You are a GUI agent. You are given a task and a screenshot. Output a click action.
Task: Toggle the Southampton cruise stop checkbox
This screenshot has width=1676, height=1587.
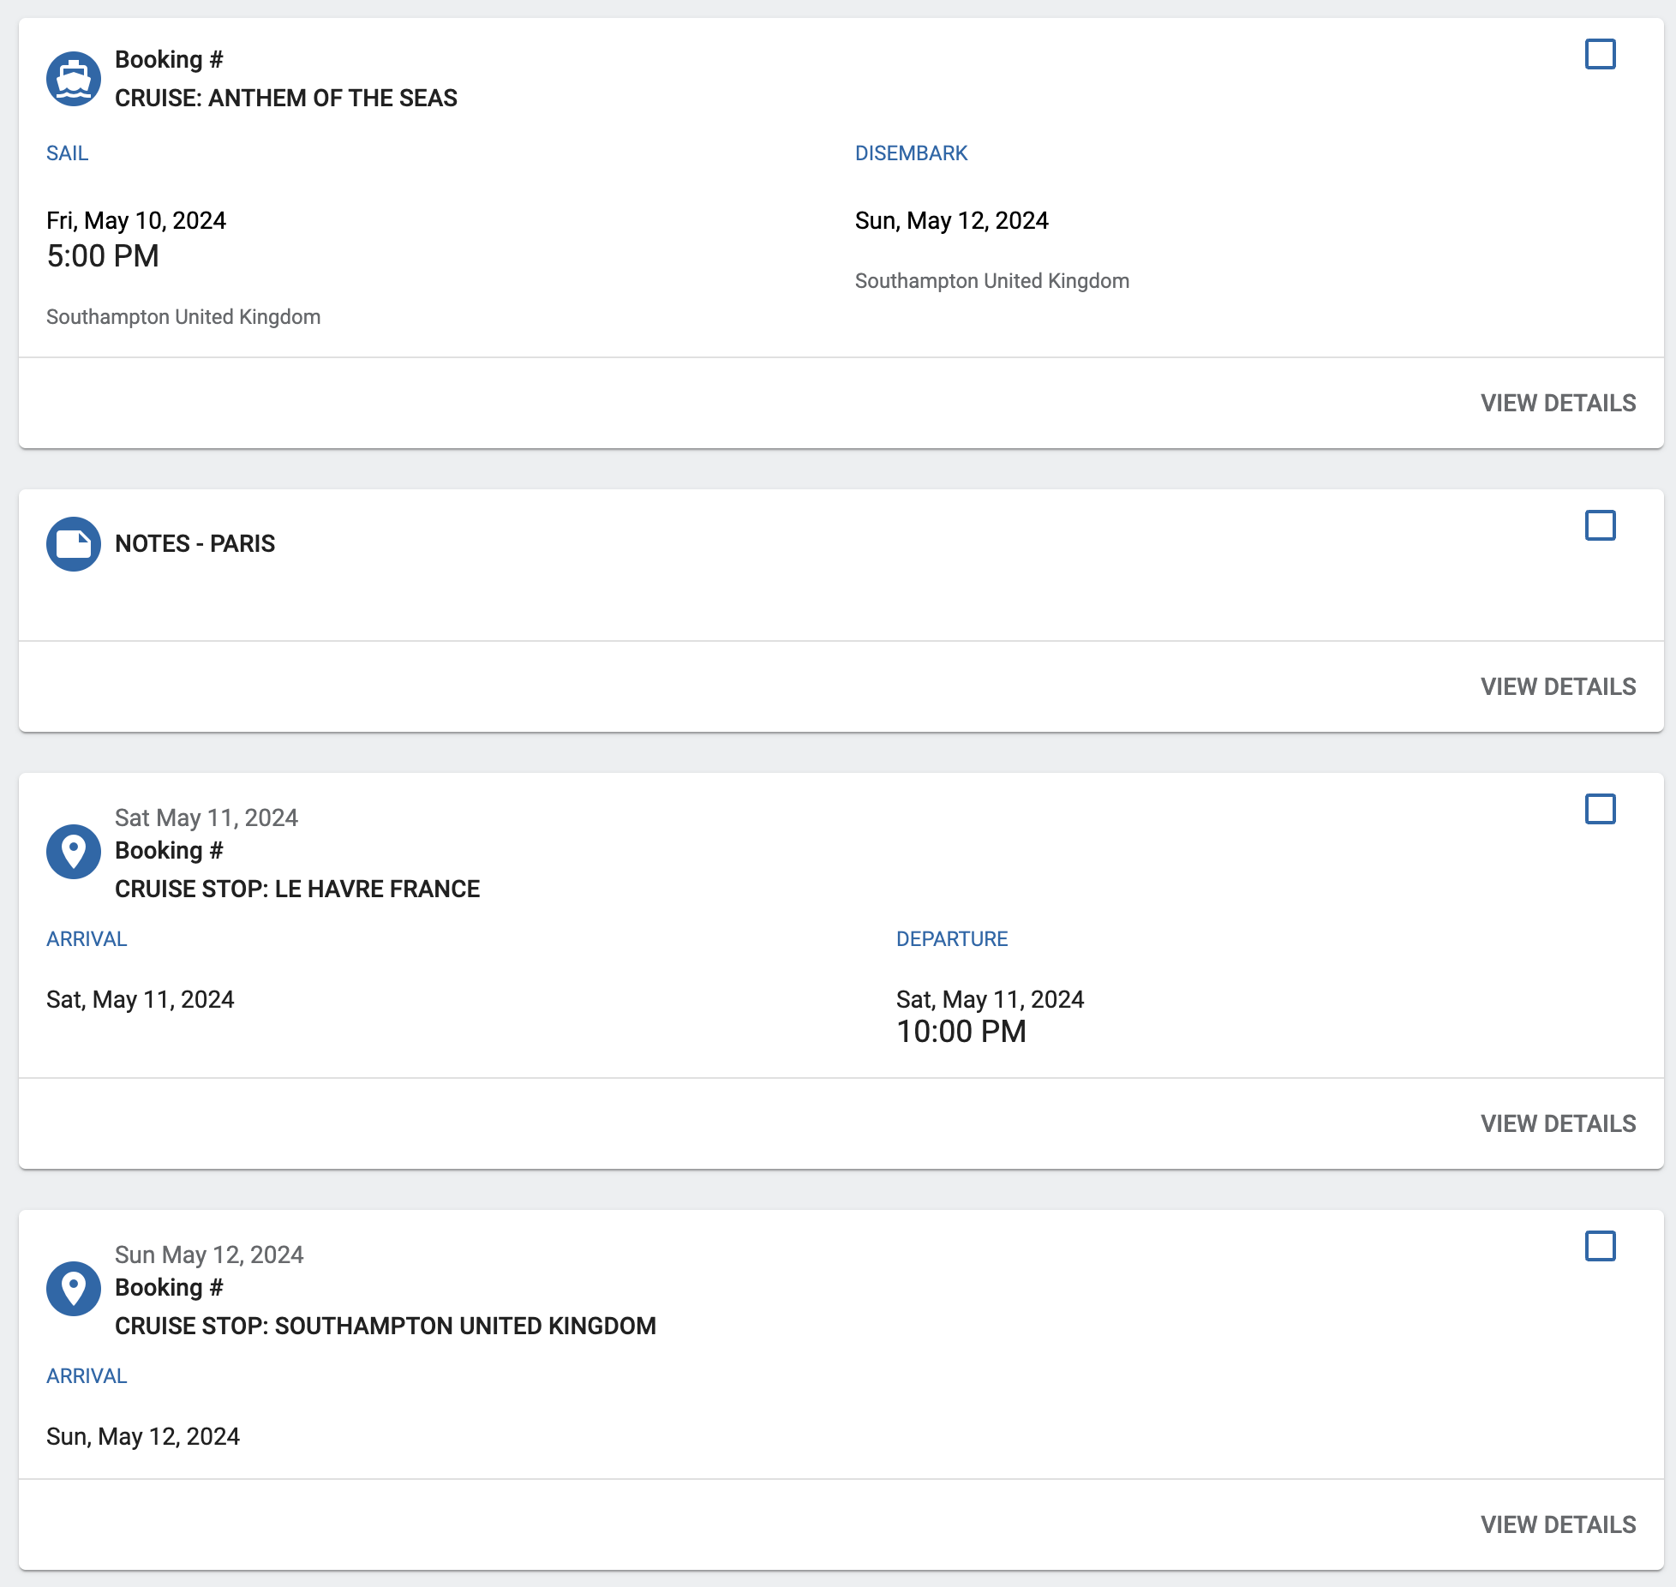tap(1600, 1246)
